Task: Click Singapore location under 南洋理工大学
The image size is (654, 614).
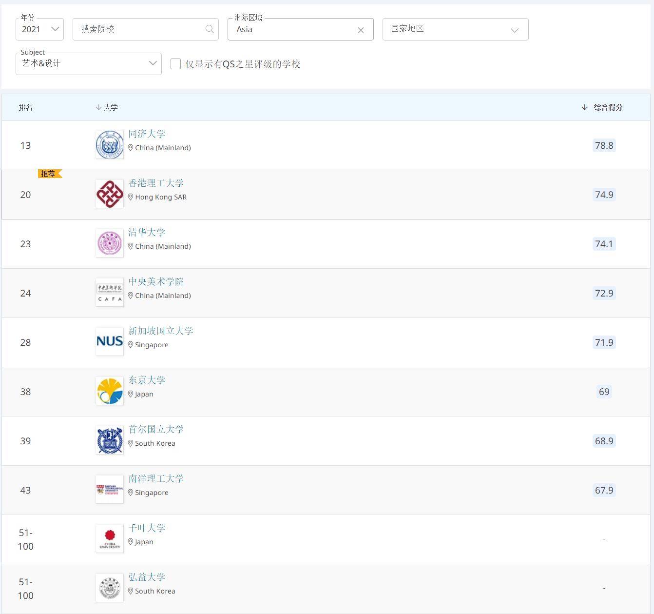Action: [x=152, y=493]
